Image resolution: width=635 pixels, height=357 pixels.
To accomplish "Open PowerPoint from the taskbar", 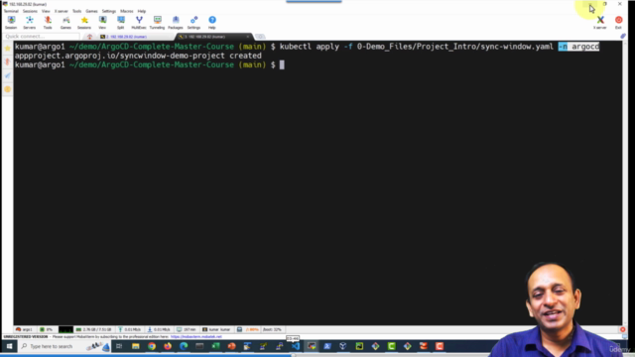I will coord(231,346).
